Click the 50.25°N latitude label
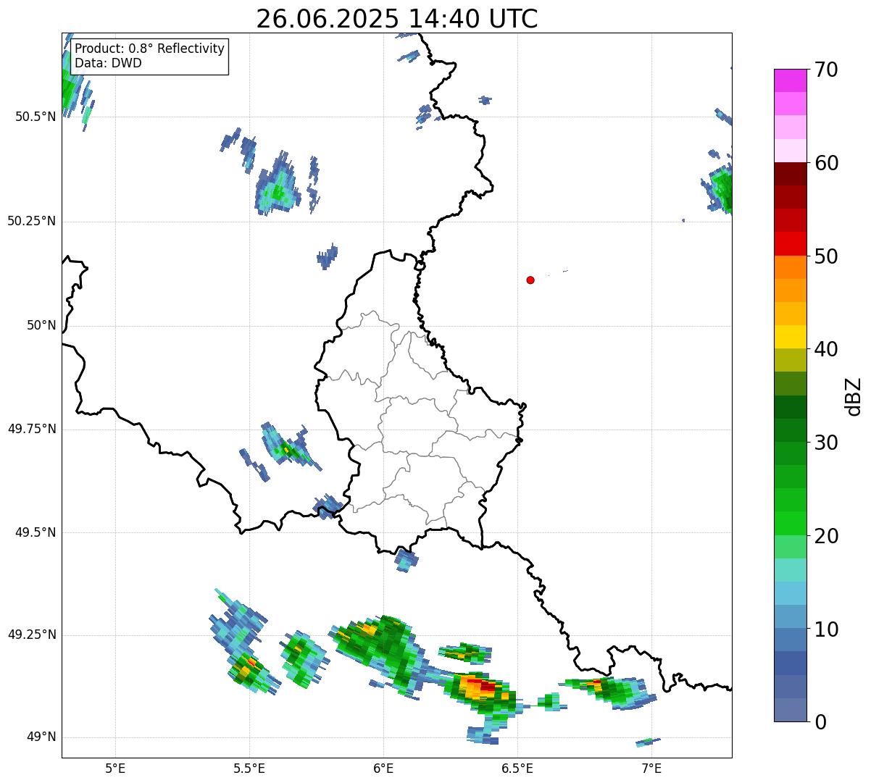 (32, 221)
